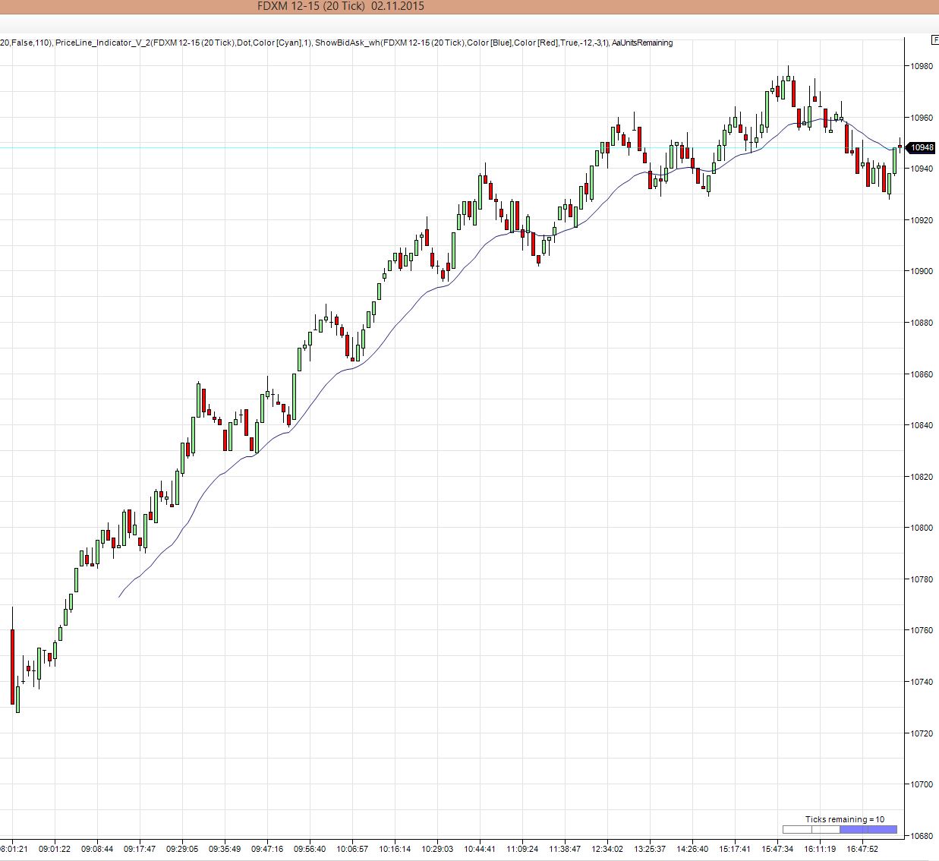Click the 10680 price axis label
The height and width of the screenshot is (861, 939).
click(x=922, y=836)
